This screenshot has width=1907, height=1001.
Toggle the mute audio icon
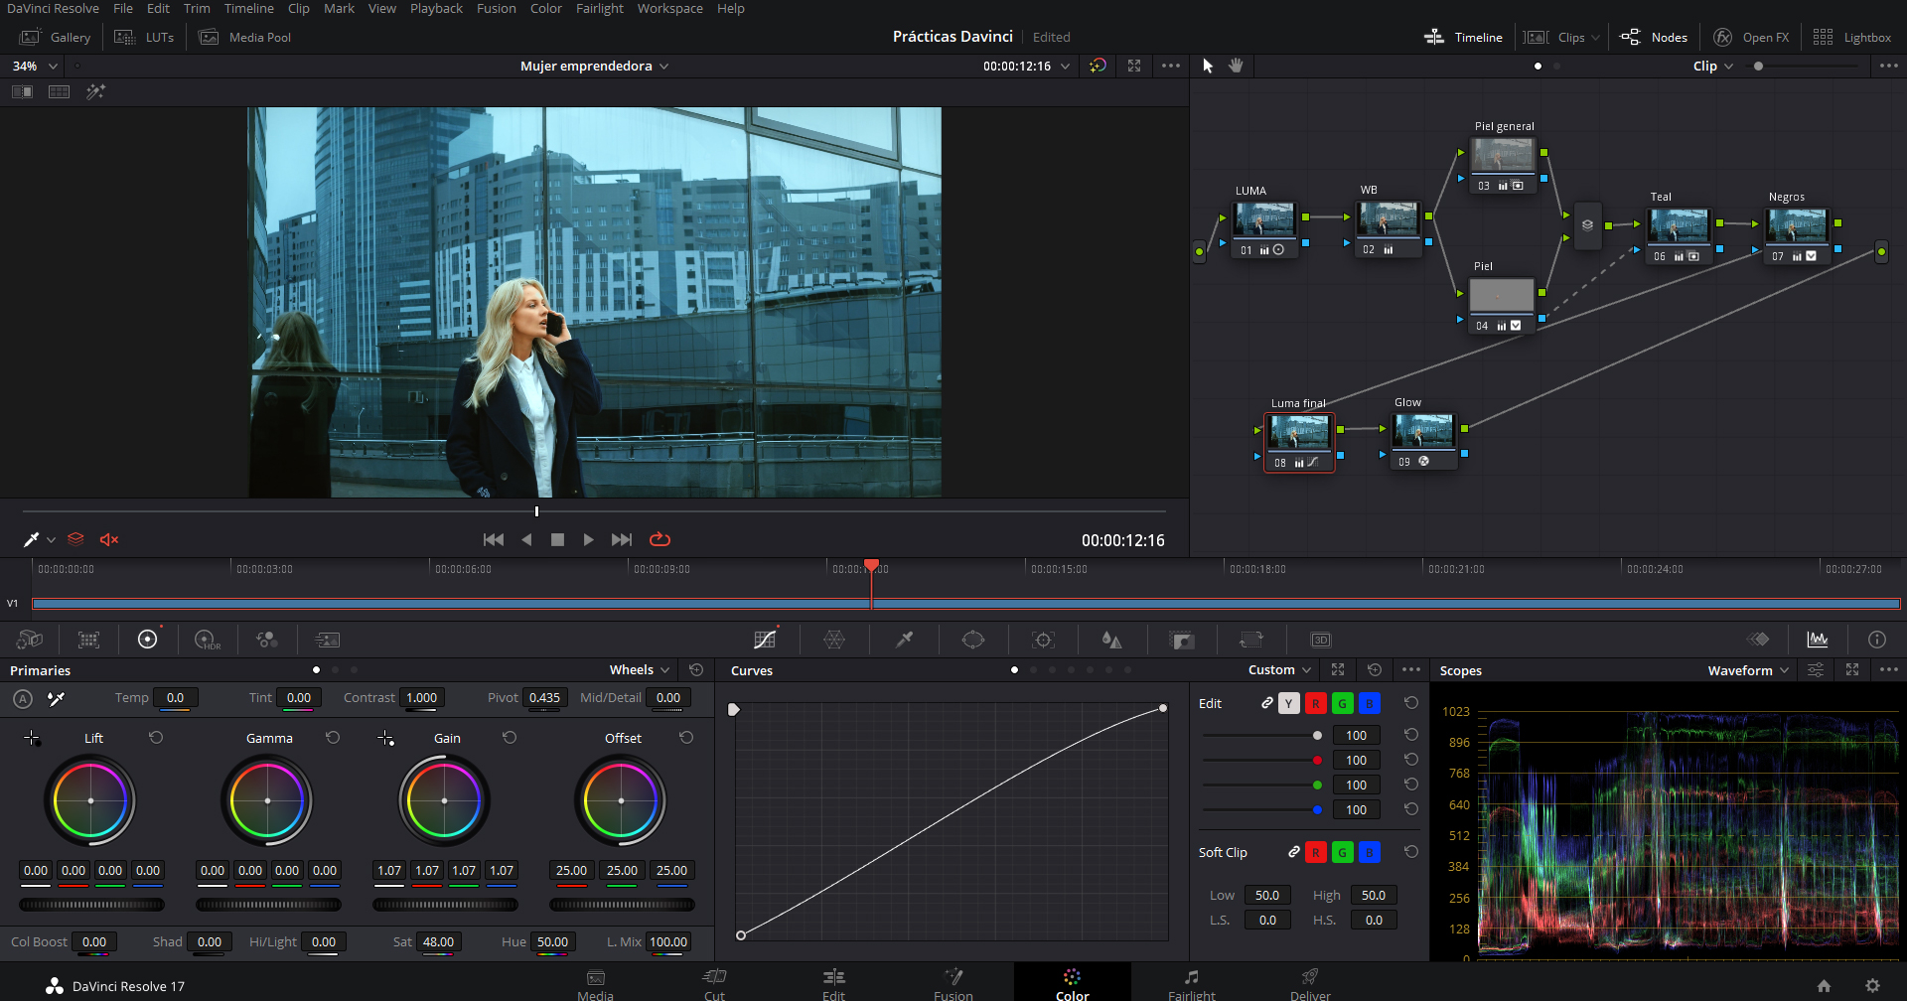(109, 539)
